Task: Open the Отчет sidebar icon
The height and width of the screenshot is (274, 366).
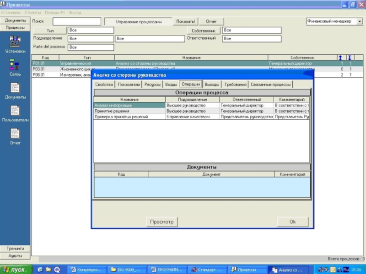Action: [15, 133]
